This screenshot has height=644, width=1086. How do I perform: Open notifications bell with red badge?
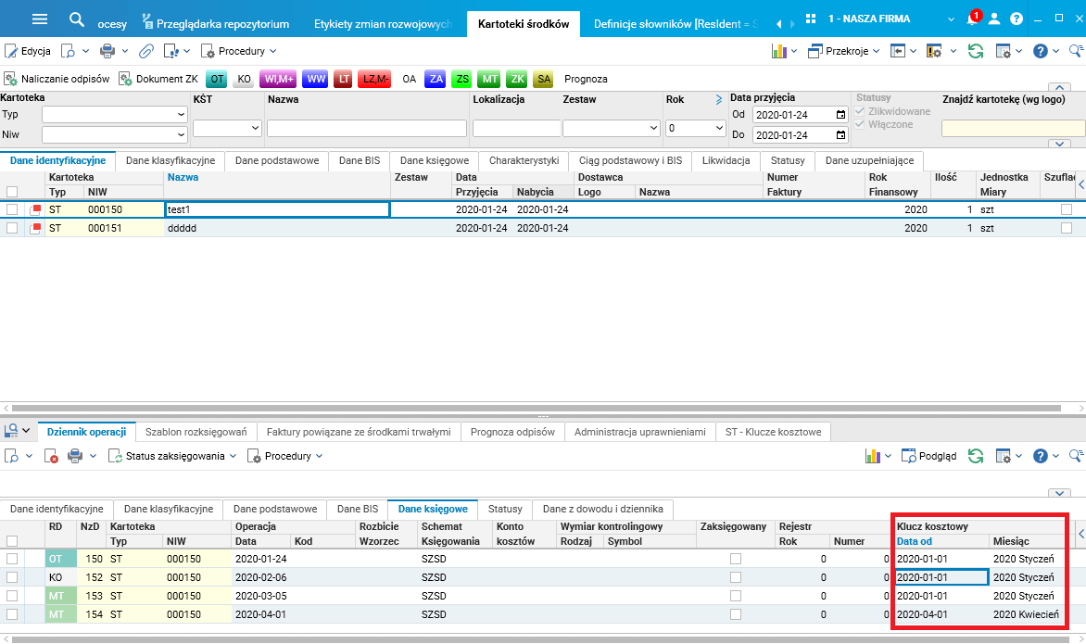click(972, 19)
